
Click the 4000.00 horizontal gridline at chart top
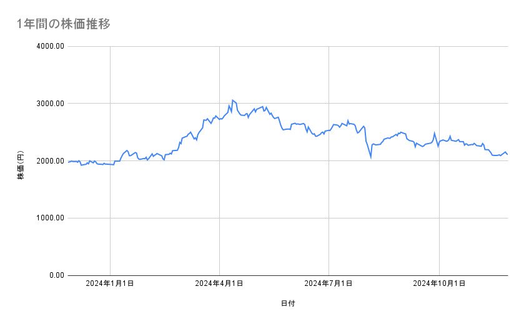tap(287, 46)
